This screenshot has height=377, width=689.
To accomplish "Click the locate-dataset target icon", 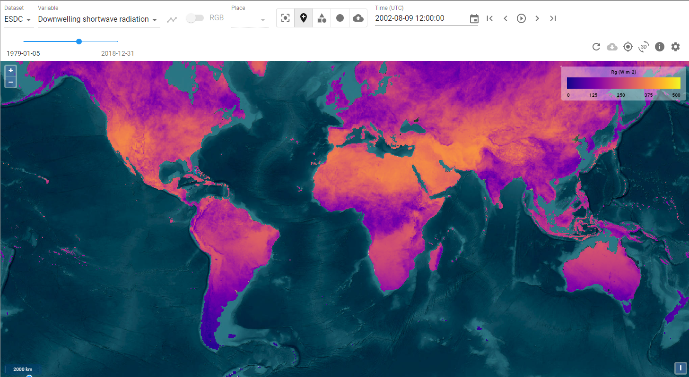I will pos(628,47).
